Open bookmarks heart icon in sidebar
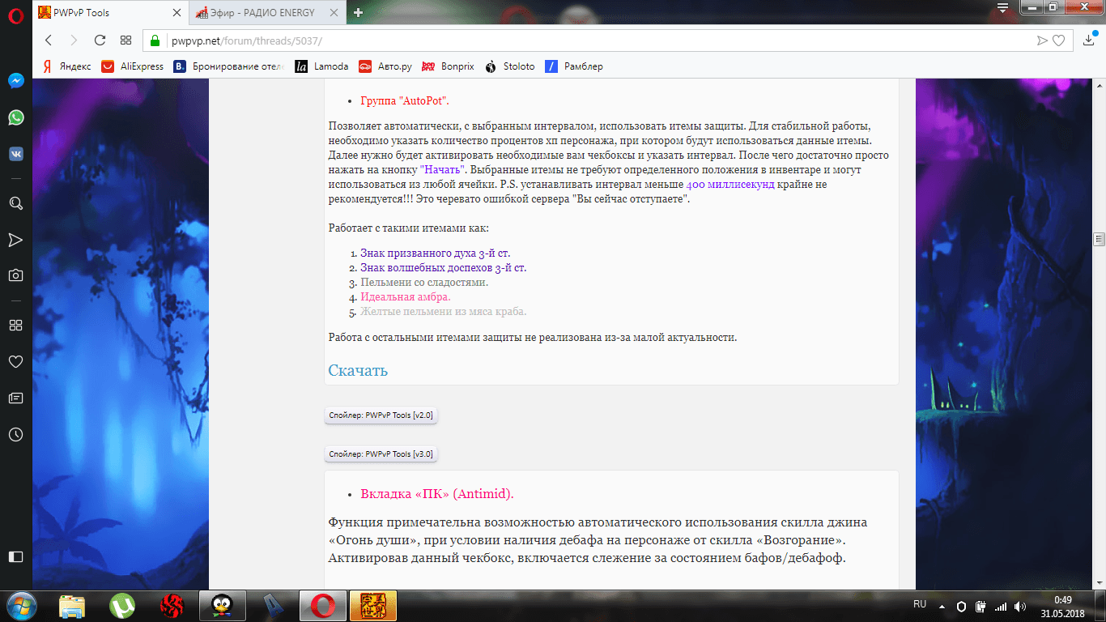The height and width of the screenshot is (622, 1106). (15, 361)
